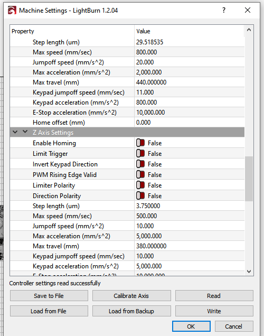Select the PWM Rising Edge Valid label
This screenshot has width=264, height=336.
click(64, 175)
